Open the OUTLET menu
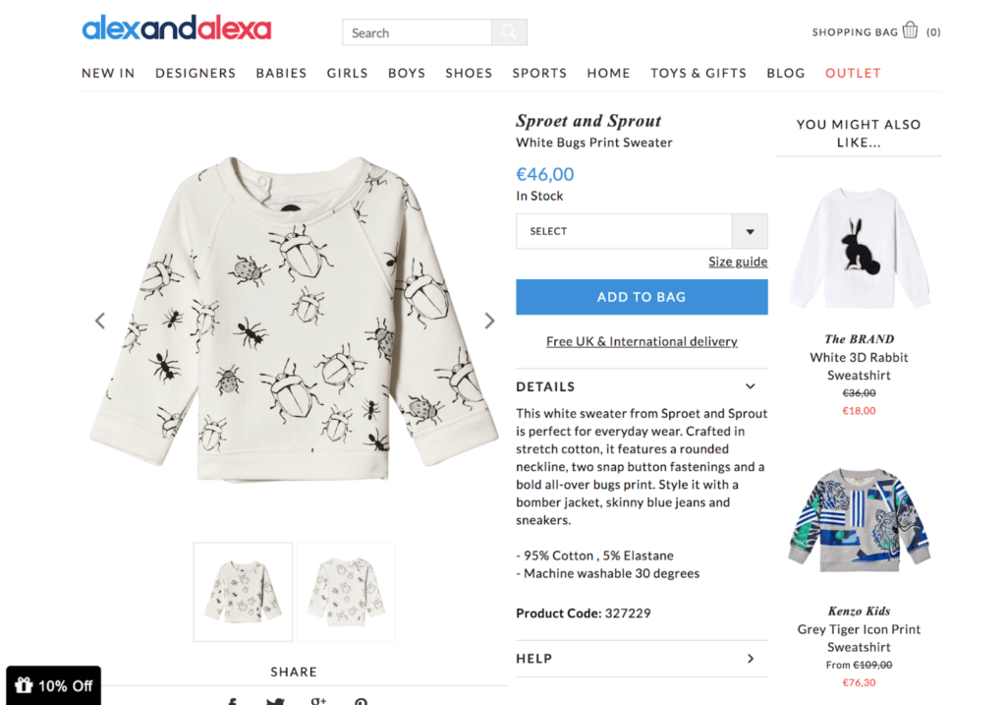Viewport: 1006px width, 705px height. tap(853, 73)
